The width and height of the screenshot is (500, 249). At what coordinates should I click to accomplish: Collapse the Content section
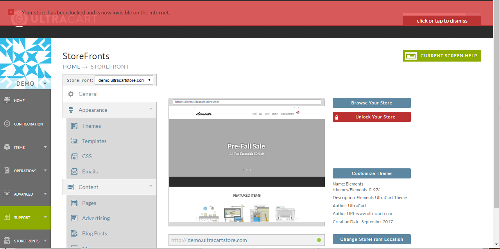[x=109, y=187]
